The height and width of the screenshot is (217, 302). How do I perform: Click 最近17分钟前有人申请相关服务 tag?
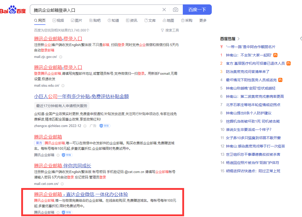click(62, 106)
